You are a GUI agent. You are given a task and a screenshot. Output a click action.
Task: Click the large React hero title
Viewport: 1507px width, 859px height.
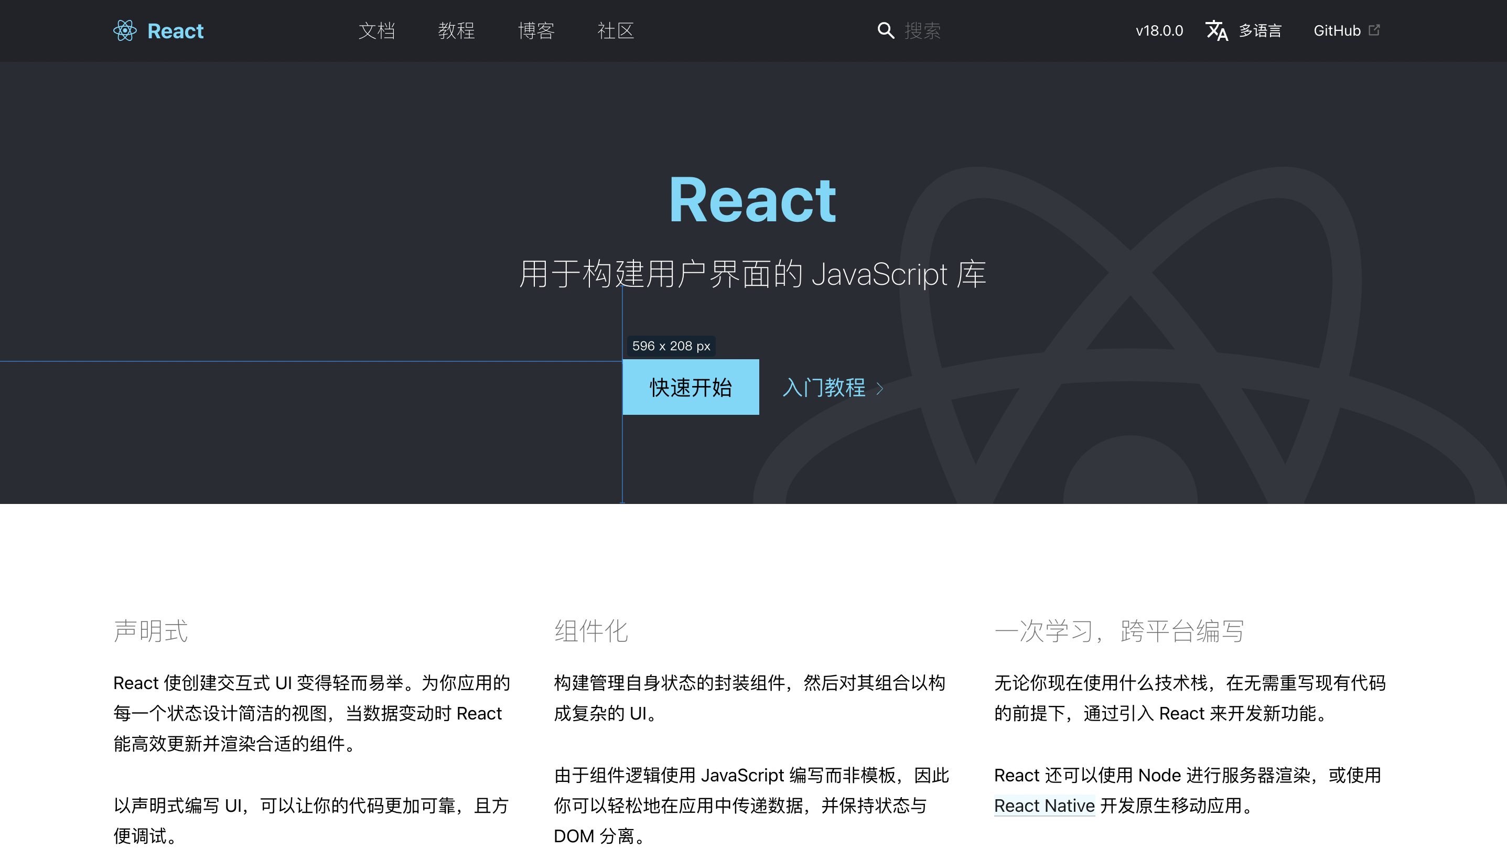tap(752, 200)
